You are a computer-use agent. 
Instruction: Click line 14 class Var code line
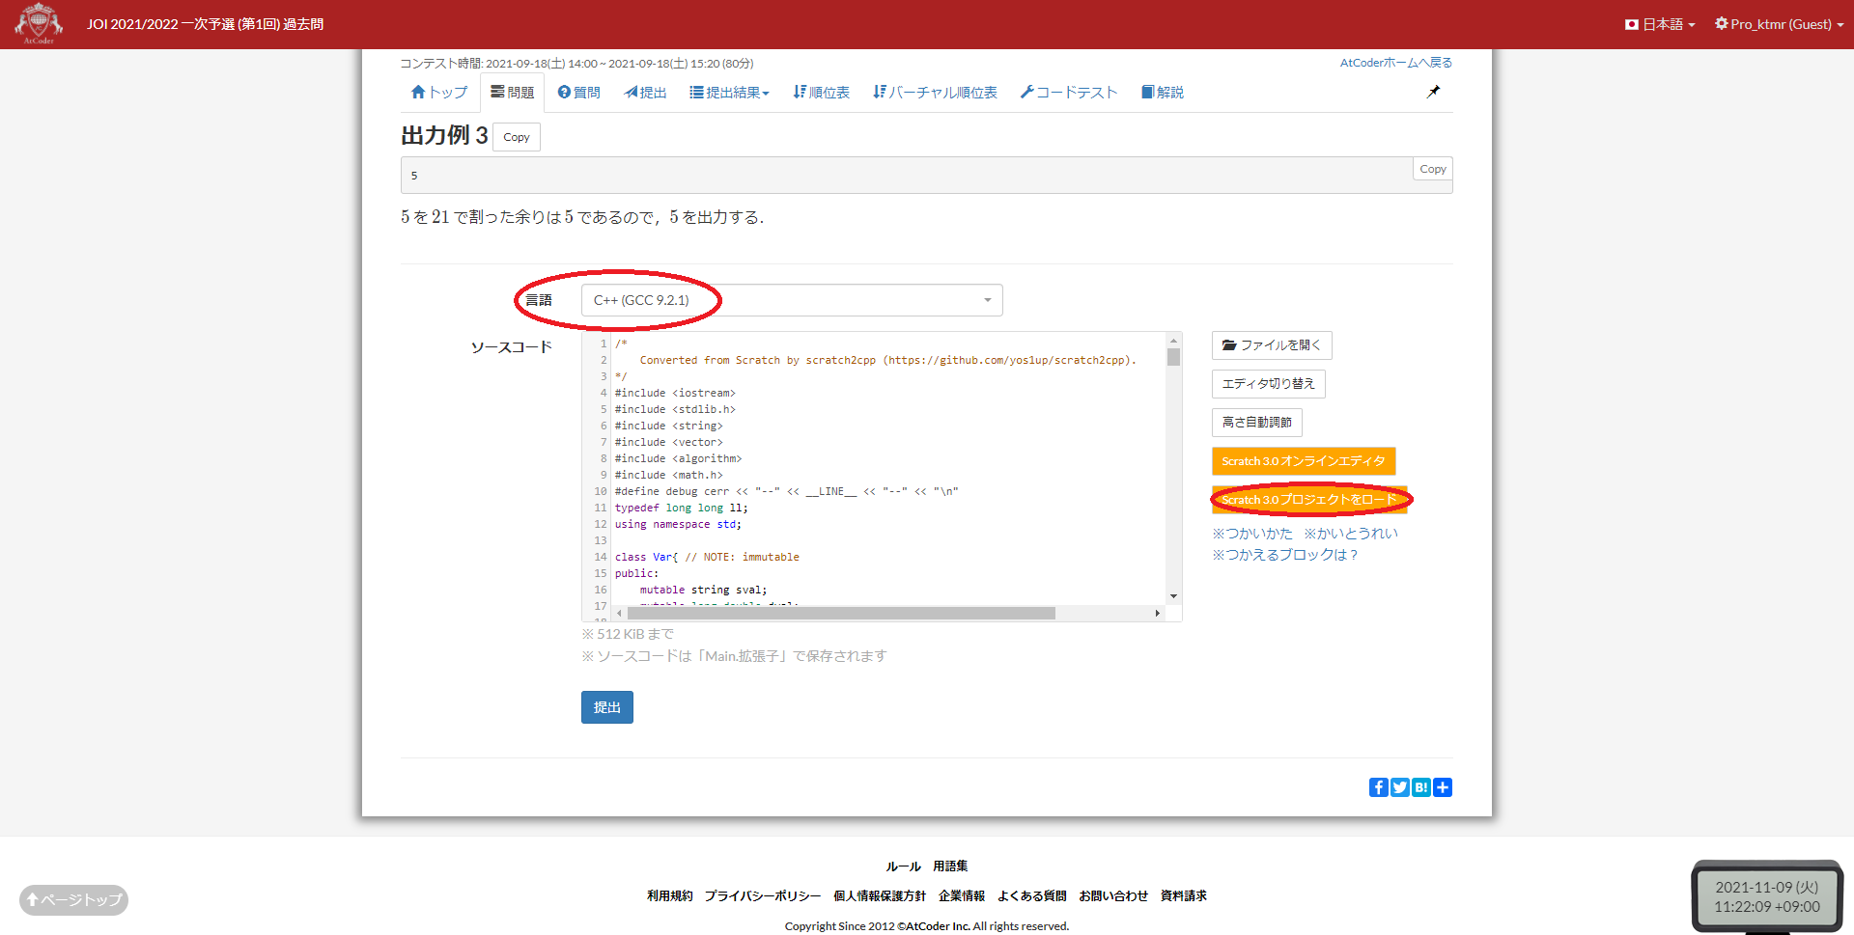coord(707,557)
